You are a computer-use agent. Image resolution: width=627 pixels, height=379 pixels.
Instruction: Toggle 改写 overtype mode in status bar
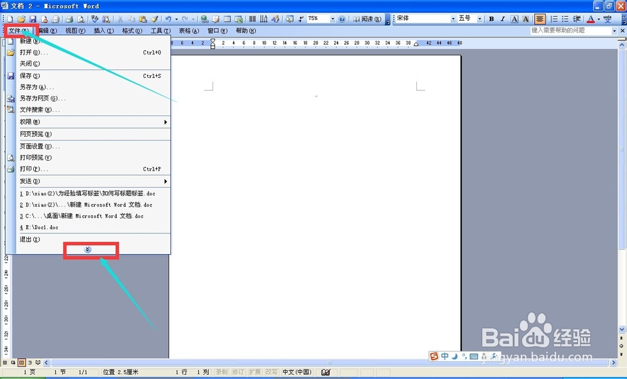[x=271, y=372]
